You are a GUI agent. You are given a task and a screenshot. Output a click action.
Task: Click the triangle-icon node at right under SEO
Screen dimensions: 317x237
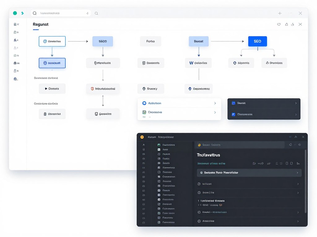click(x=274, y=63)
